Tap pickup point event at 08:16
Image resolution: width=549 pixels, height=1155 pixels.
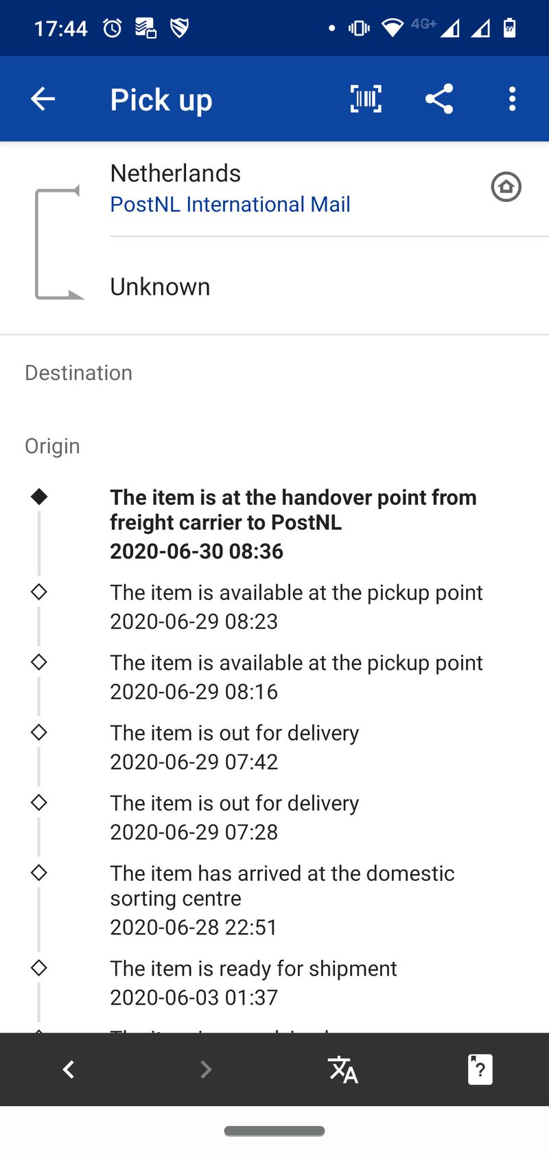pos(296,677)
